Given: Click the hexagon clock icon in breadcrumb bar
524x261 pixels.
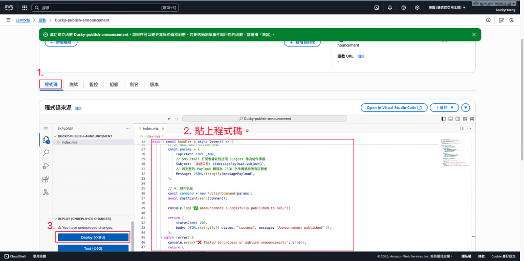Looking at the screenshot, I should [x=511, y=20].
